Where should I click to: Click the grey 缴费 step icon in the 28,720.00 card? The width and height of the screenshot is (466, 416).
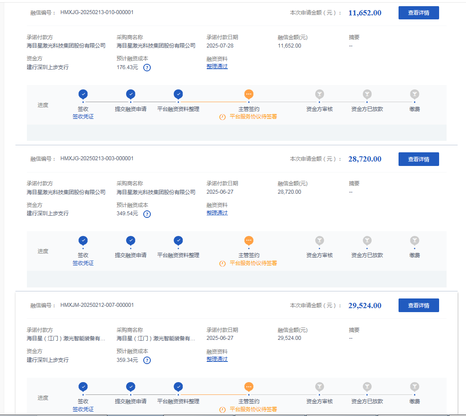tap(414, 240)
